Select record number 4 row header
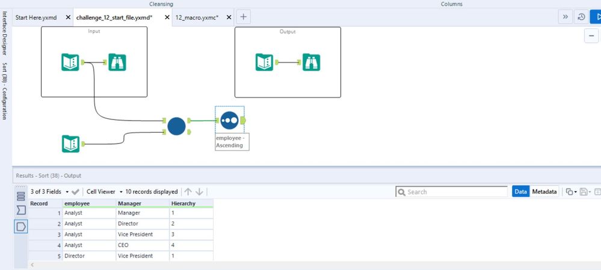Image resolution: width=601 pixels, height=270 pixels. [46, 245]
